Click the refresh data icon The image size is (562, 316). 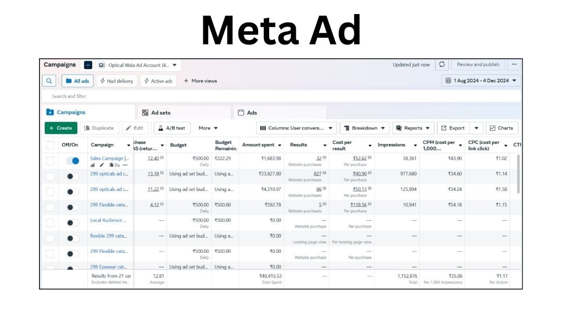tap(442, 65)
